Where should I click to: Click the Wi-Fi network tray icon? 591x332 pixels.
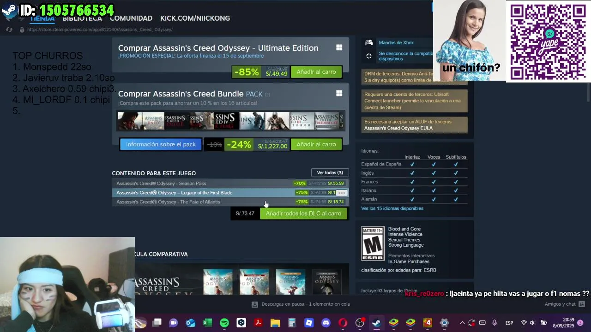pos(524,323)
